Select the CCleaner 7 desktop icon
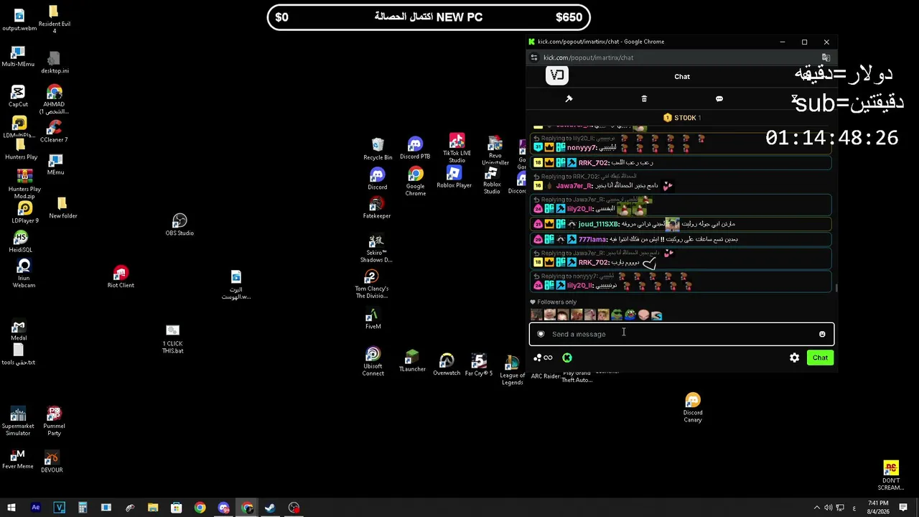The image size is (919, 517). tap(54, 131)
